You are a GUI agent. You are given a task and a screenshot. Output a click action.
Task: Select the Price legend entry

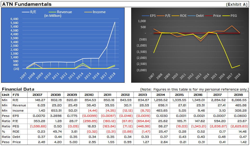213,16
